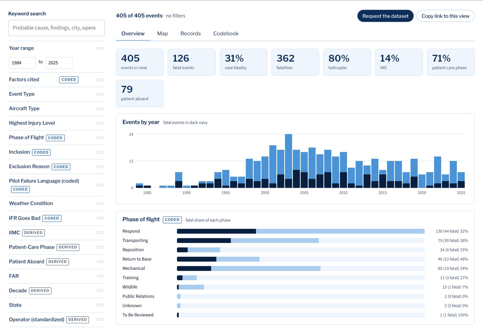Click the Mechanical phase bar
483x329 pixels.
coord(301,268)
